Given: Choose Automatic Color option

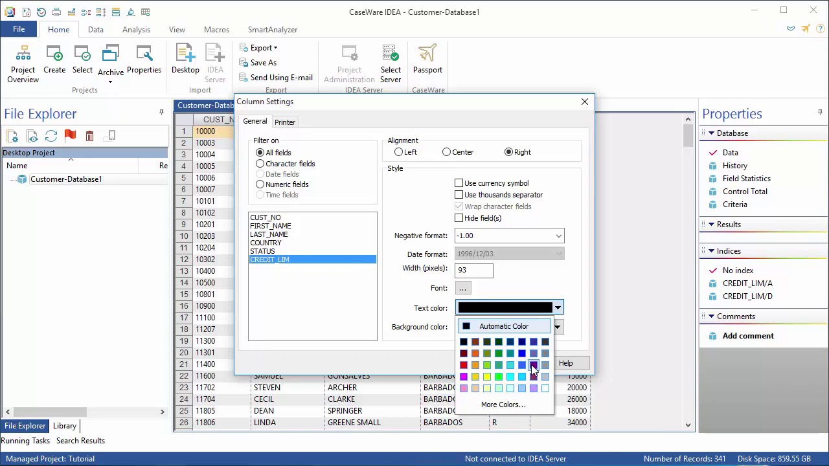Looking at the screenshot, I should 504,326.
